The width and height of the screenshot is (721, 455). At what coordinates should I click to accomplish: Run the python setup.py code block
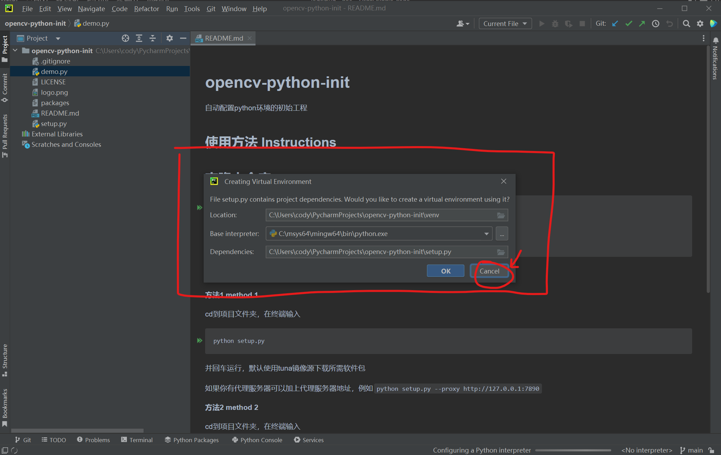pos(200,340)
